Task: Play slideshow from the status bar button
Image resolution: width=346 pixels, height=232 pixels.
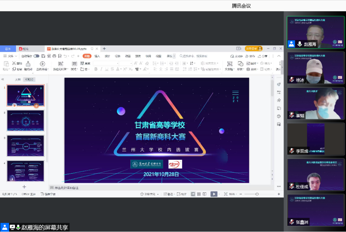Action: click(213, 194)
